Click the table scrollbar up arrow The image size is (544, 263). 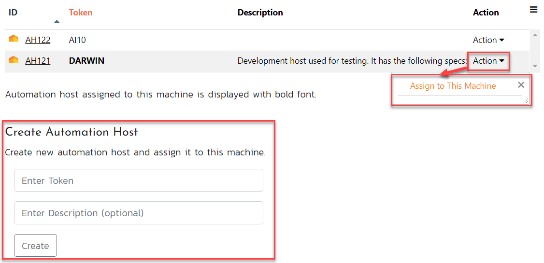tap(535, 35)
